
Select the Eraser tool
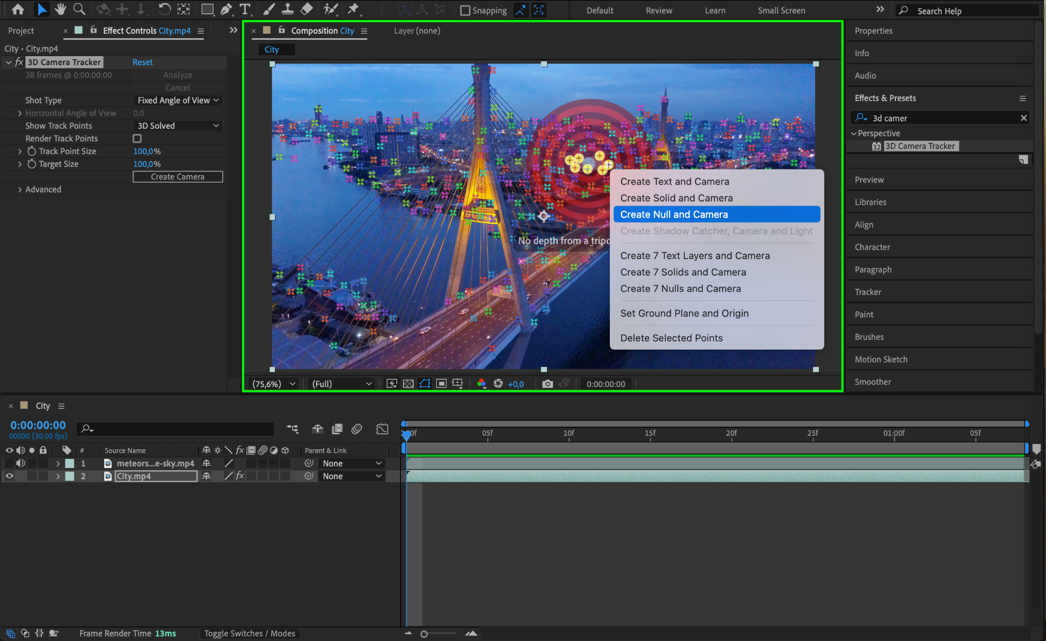click(306, 9)
